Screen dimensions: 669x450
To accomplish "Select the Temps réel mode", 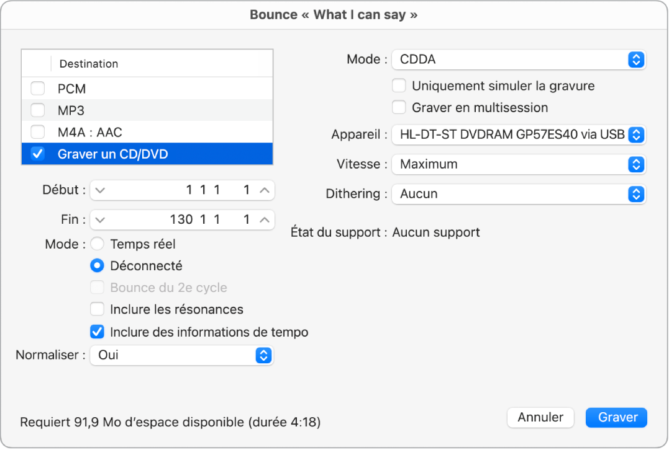I will point(98,244).
